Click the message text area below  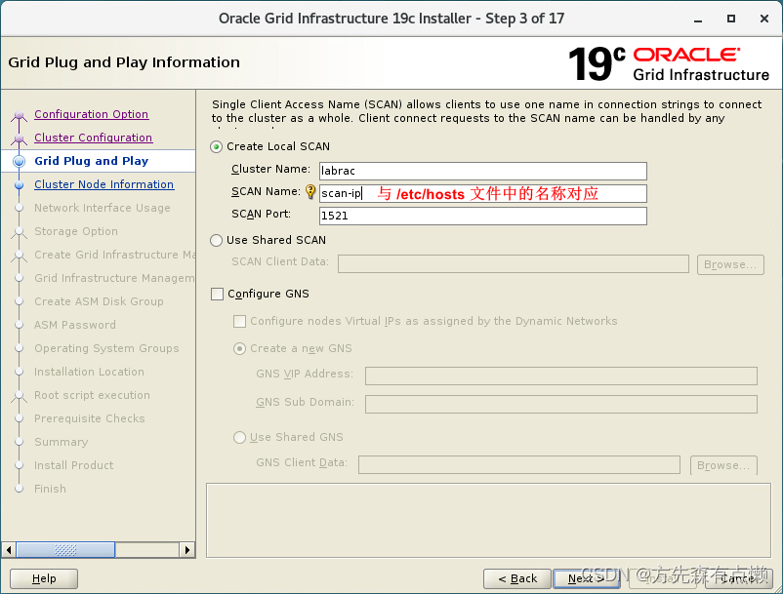pos(488,520)
